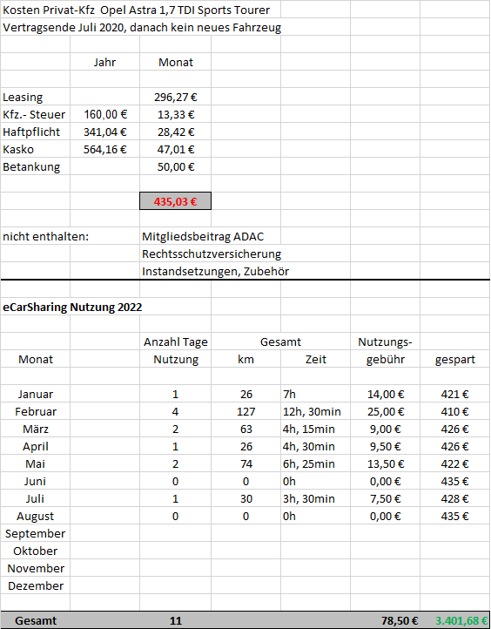This screenshot has width=491, height=629.
Task: Click the Leasing monthly cost 296,27 €
Action: [x=175, y=97]
